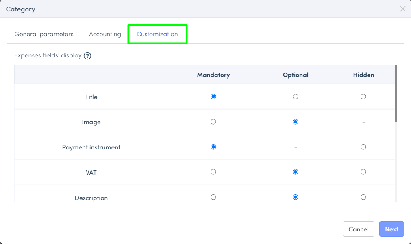Set Title field to Hidden
This screenshot has height=244, width=411.
(x=363, y=97)
